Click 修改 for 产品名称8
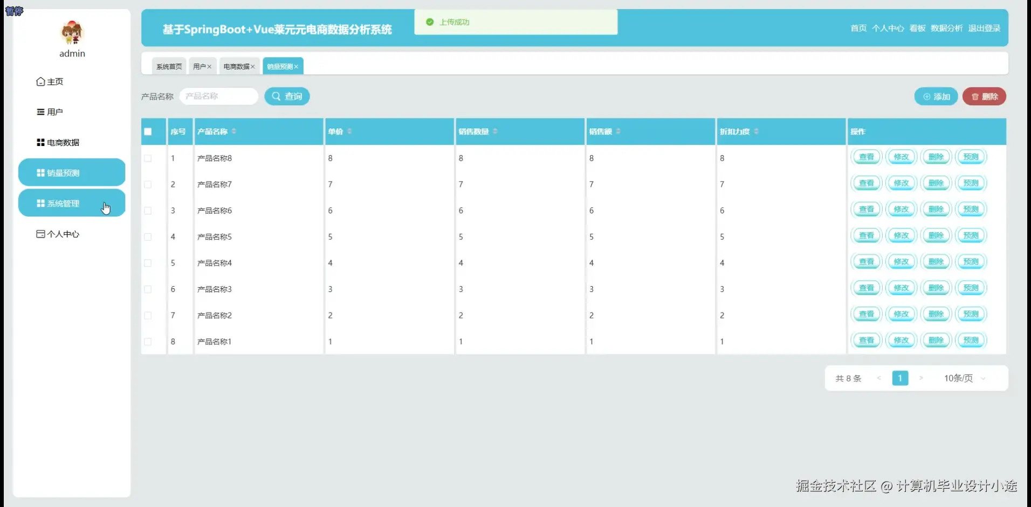1031x507 pixels. pos(901,157)
